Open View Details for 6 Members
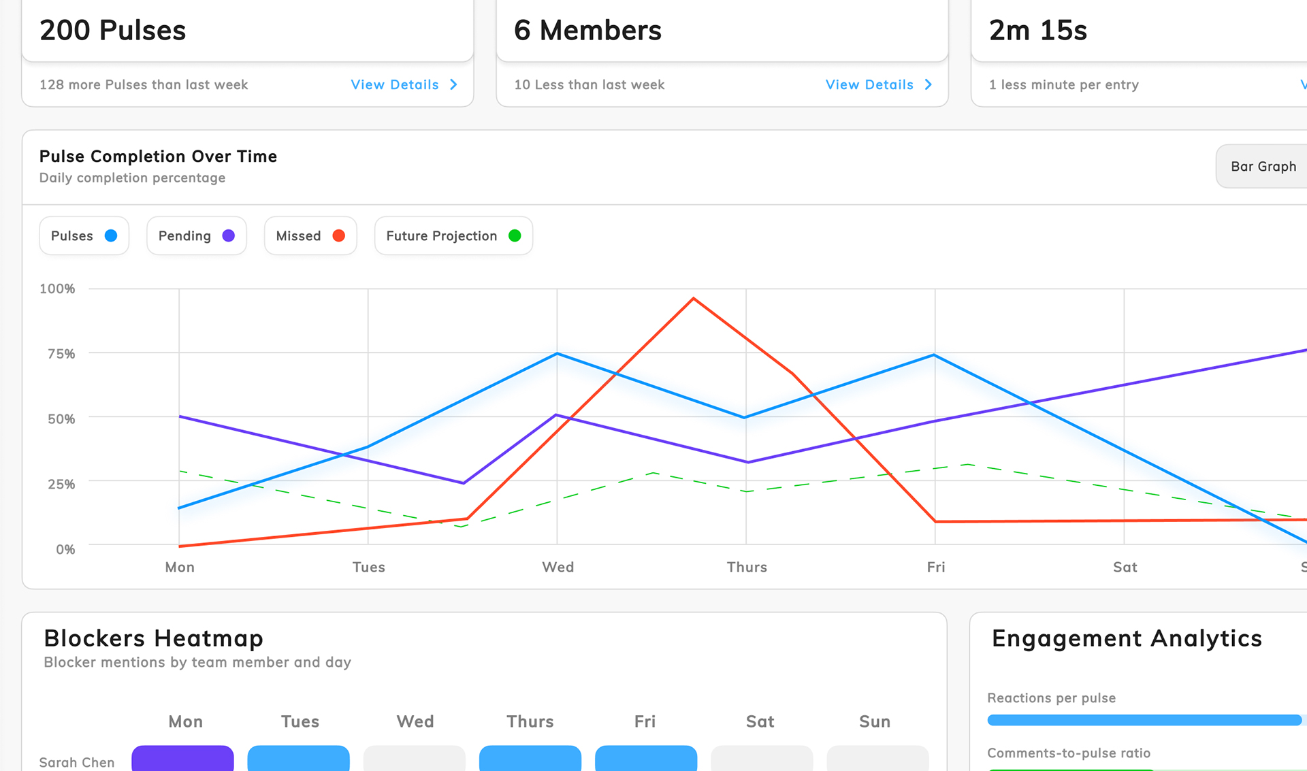Viewport: 1307px width, 771px height. (869, 84)
